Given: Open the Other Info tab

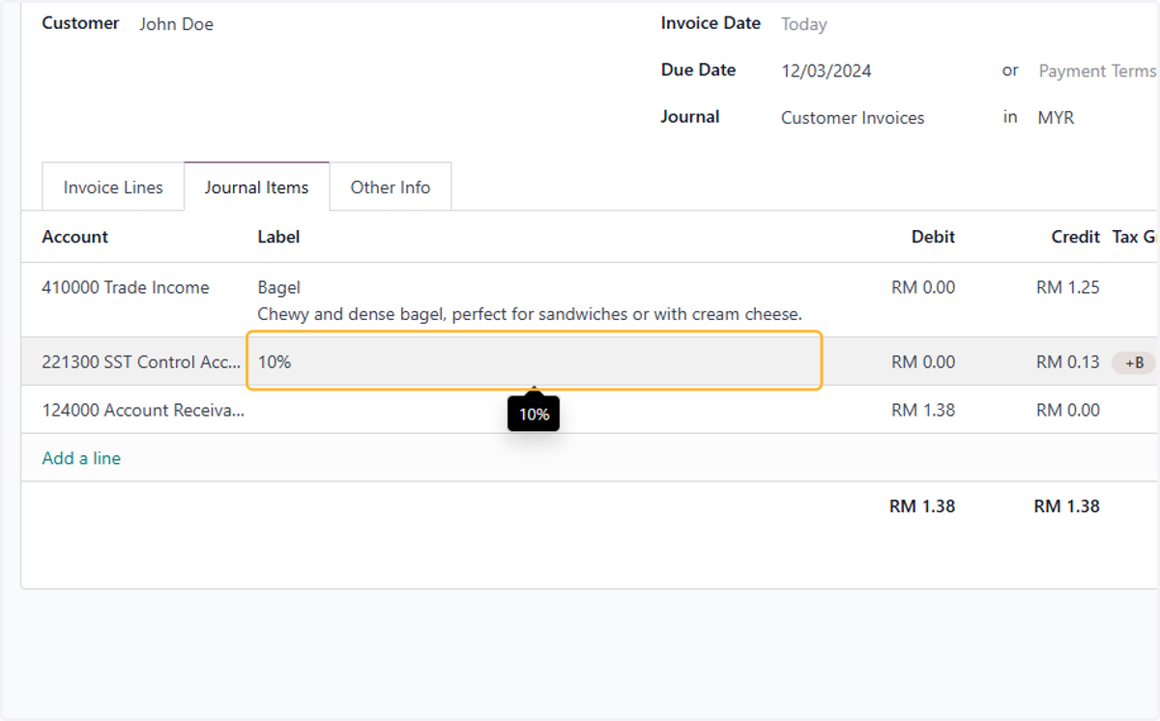Looking at the screenshot, I should tap(391, 187).
